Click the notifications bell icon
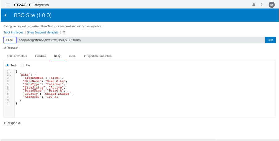This screenshot has width=279, height=141. tap(254, 5)
